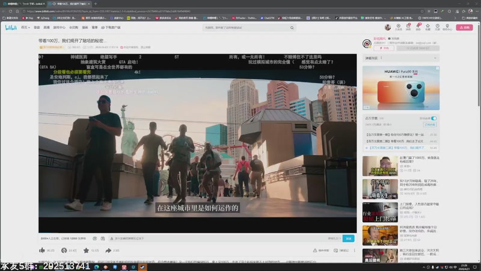Click the blue 发送 send button
Viewport: 481px width, 271px height.
(x=349, y=238)
